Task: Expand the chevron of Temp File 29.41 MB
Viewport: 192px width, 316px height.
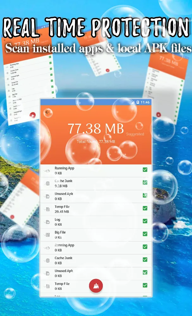Action: [x=45, y=209]
